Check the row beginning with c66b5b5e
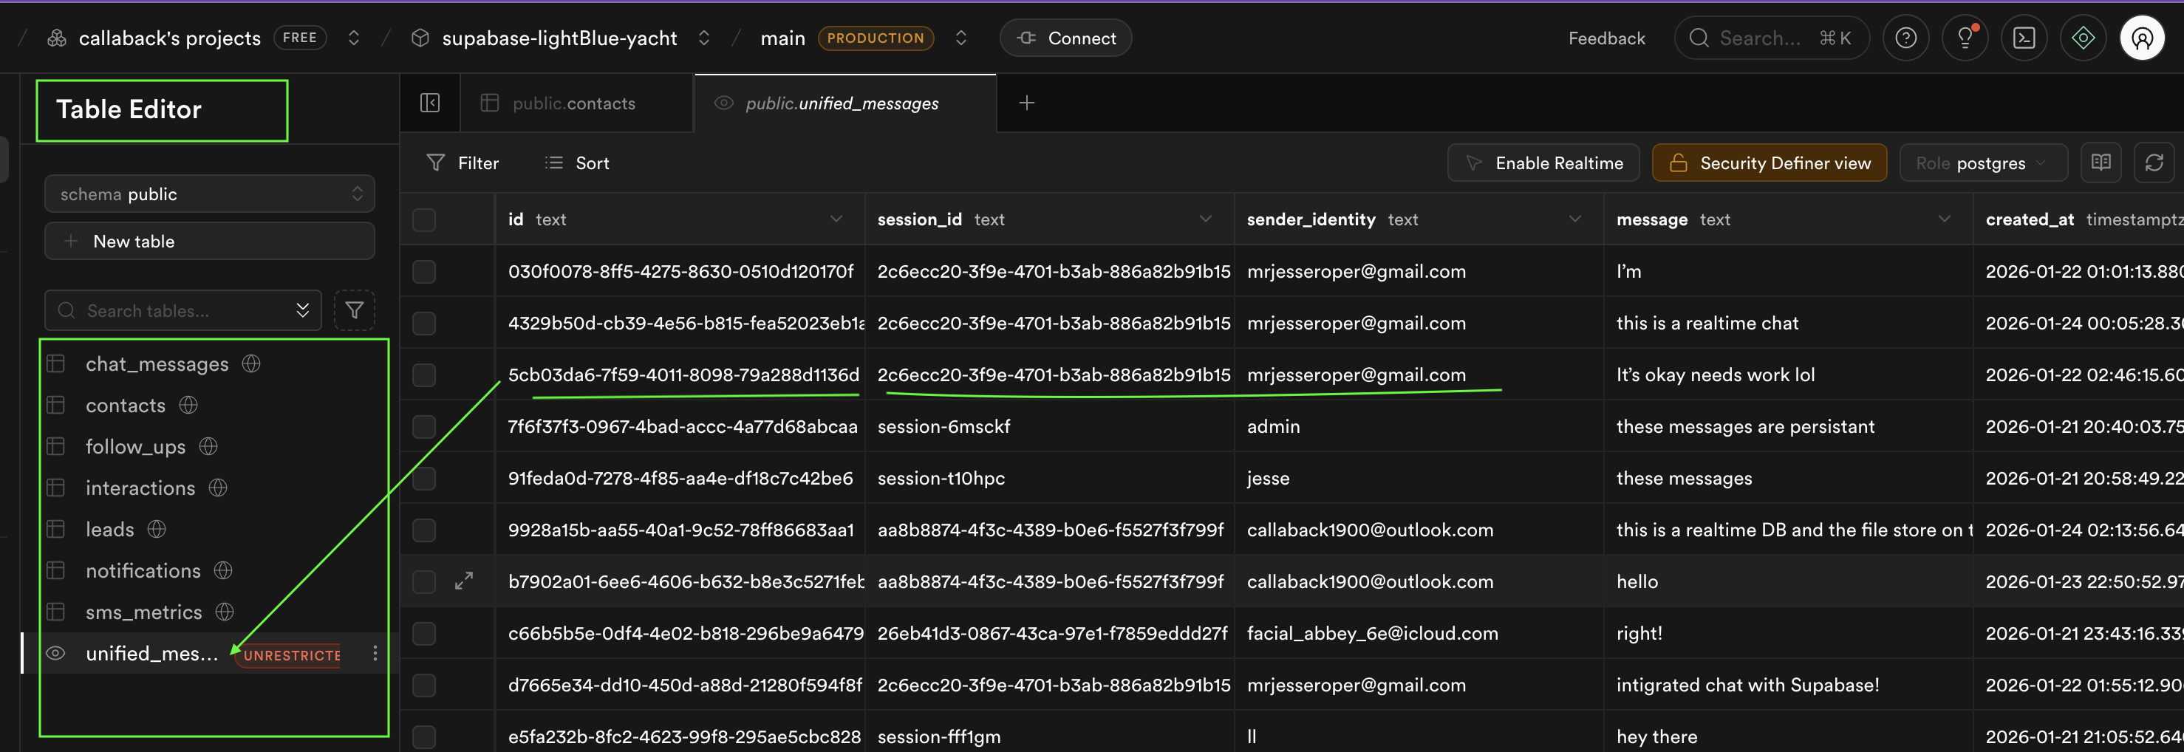The width and height of the screenshot is (2184, 752). click(x=424, y=633)
